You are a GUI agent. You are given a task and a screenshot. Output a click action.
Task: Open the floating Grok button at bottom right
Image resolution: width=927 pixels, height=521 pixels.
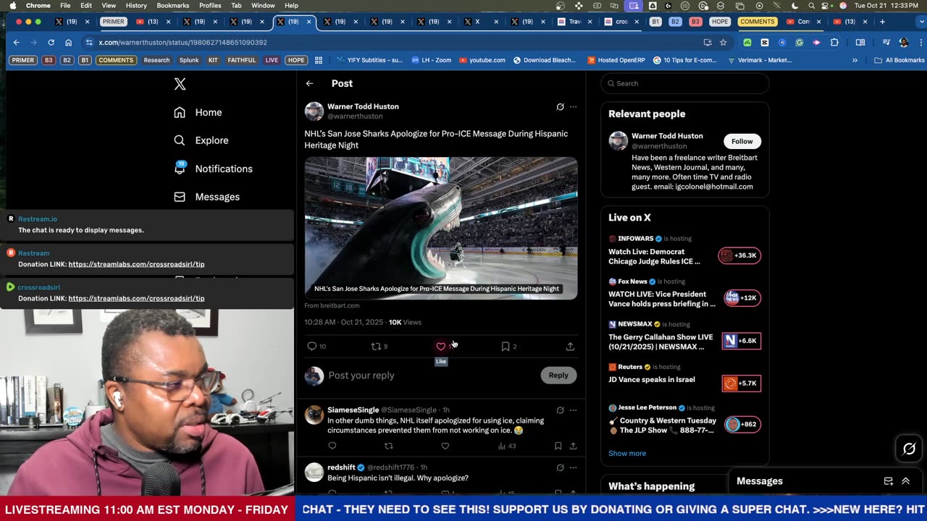(x=909, y=449)
